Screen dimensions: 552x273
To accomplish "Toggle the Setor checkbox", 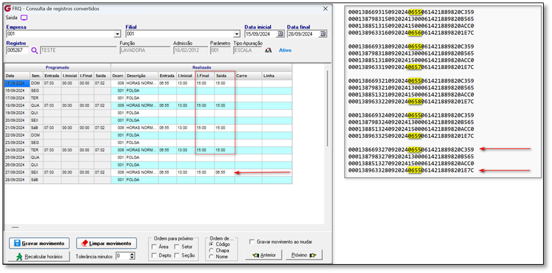I will (177, 247).
